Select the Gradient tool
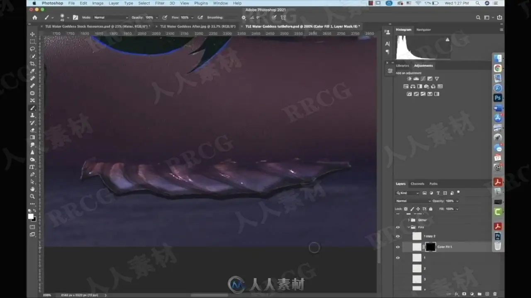This screenshot has height=298, width=531. (x=32, y=137)
